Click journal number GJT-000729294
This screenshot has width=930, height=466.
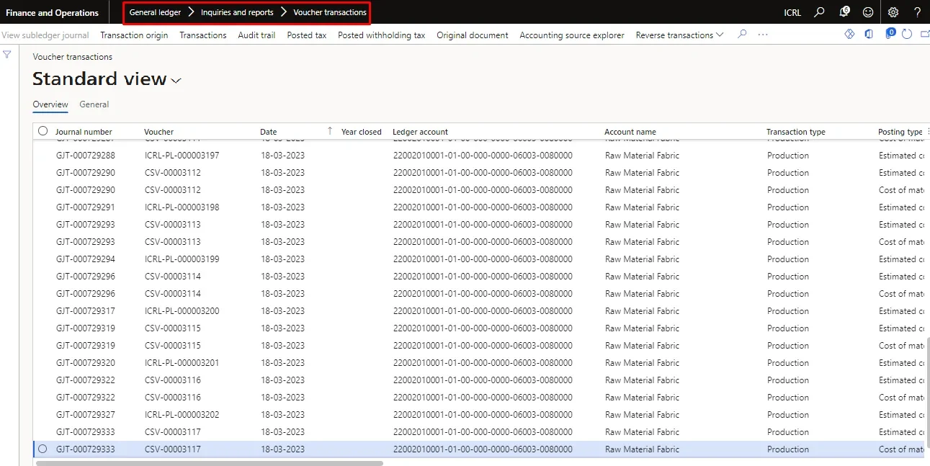tap(85, 259)
